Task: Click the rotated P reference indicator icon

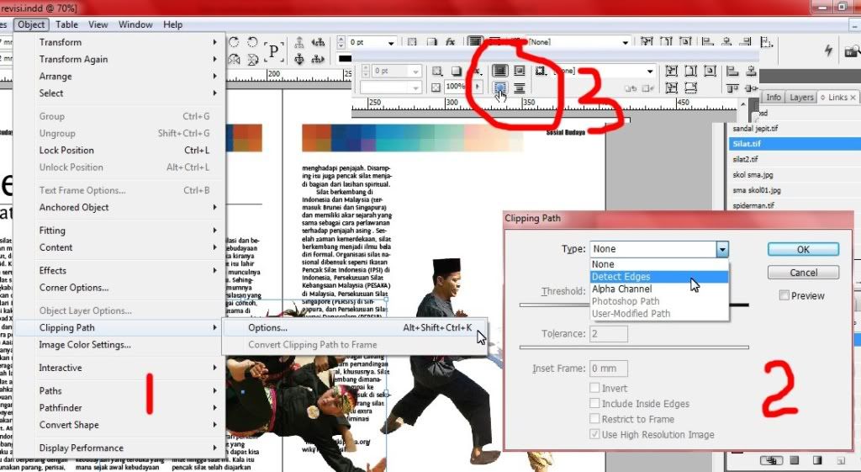Action: click(273, 50)
